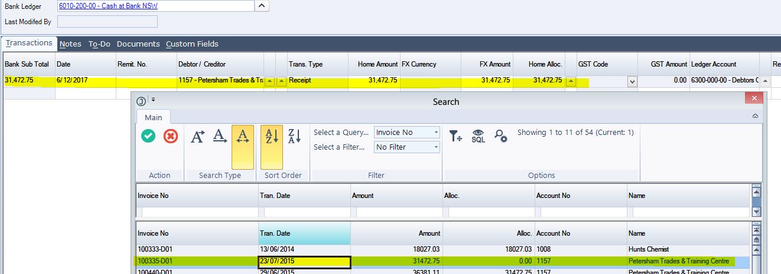Click the Tran. Date column header

(304, 233)
